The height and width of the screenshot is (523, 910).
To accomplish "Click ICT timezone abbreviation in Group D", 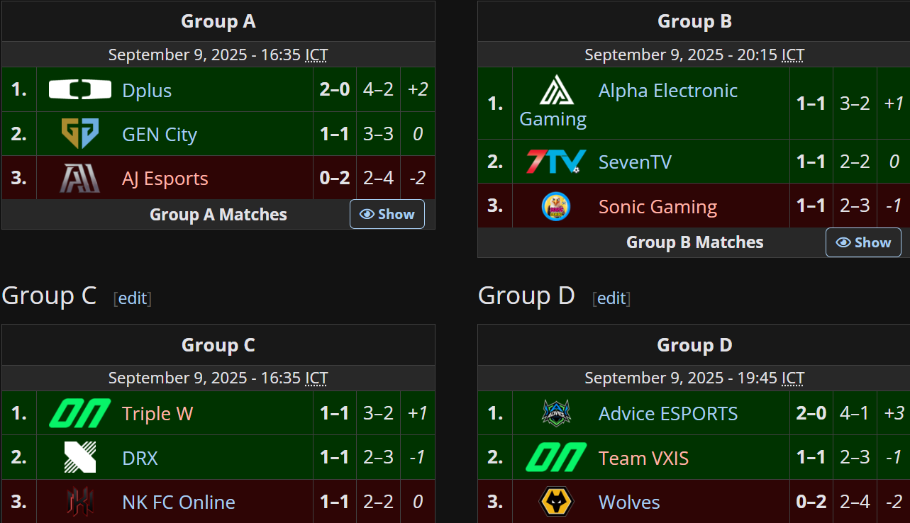I will 793,378.
